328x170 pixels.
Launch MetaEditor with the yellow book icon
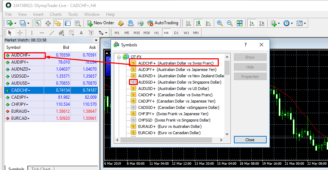click(x=121, y=23)
